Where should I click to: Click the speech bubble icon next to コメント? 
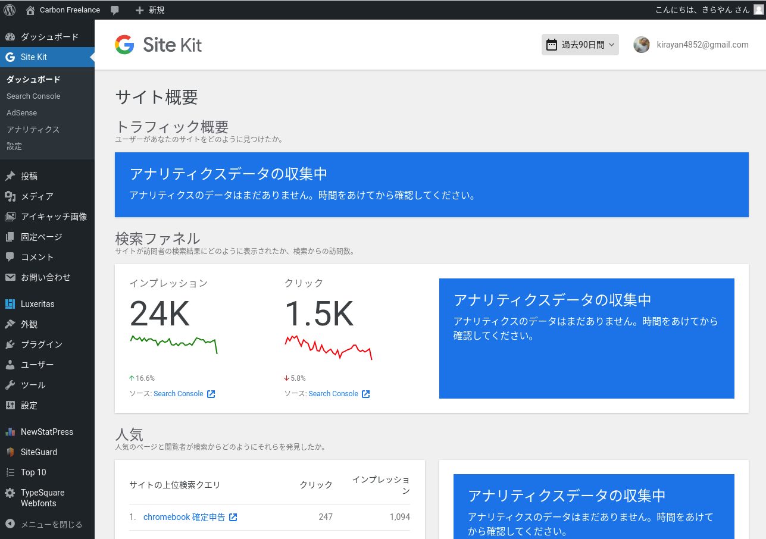click(10, 257)
